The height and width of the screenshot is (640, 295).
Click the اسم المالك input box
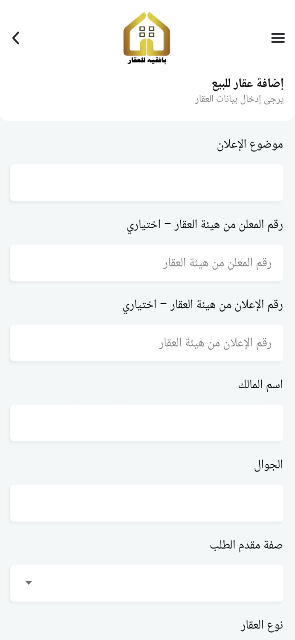click(x=147, y=422)
